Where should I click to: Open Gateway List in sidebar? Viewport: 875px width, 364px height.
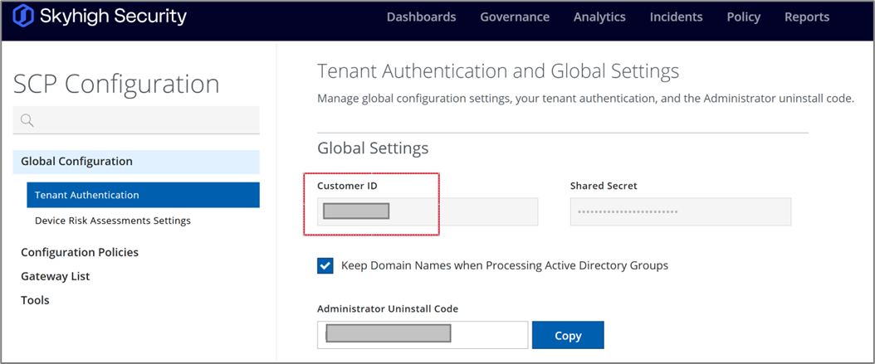(55, 276)
